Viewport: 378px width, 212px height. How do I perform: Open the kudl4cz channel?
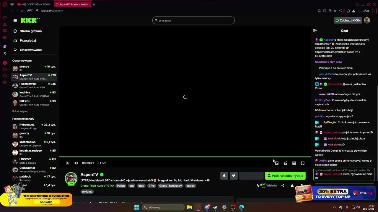point(34,94)
